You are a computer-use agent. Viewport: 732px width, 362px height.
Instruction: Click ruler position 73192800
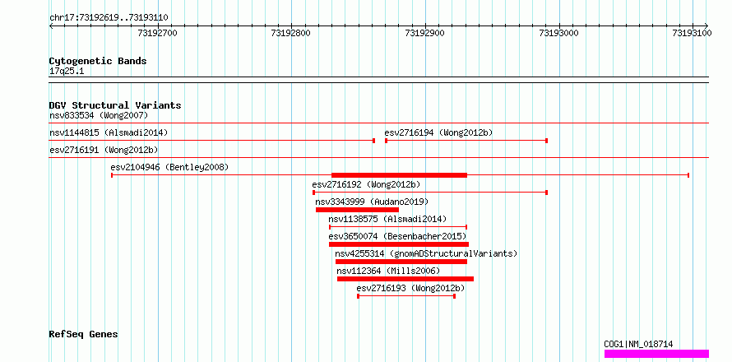pos(291,33)
